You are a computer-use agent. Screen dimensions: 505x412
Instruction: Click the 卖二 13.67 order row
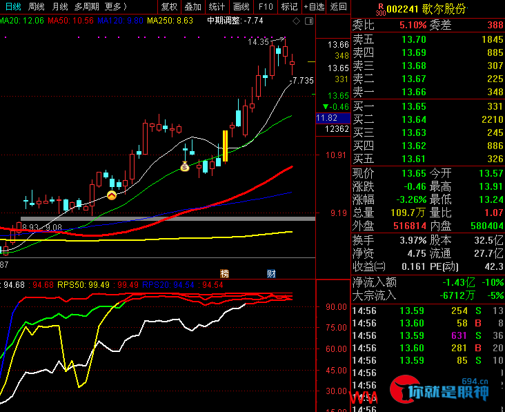(428, 79)
